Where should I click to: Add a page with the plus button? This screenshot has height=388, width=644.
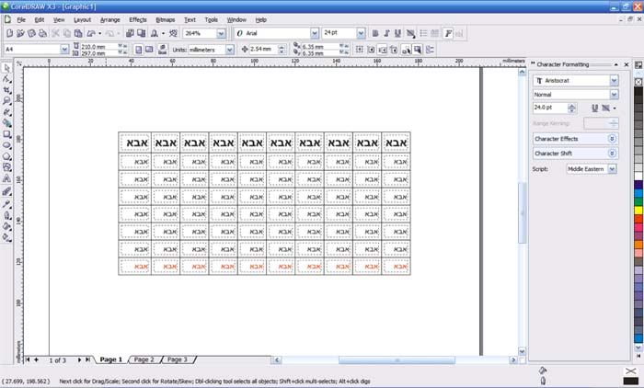(x=36, y=359)
